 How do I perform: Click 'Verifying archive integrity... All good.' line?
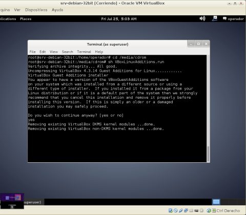coord(72,66)
